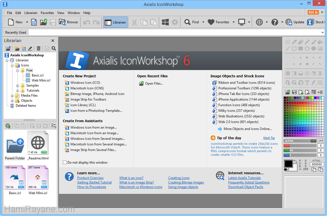Select the text tool T icon
This screenshot has height=216, width=327.
tap(307, 83)
